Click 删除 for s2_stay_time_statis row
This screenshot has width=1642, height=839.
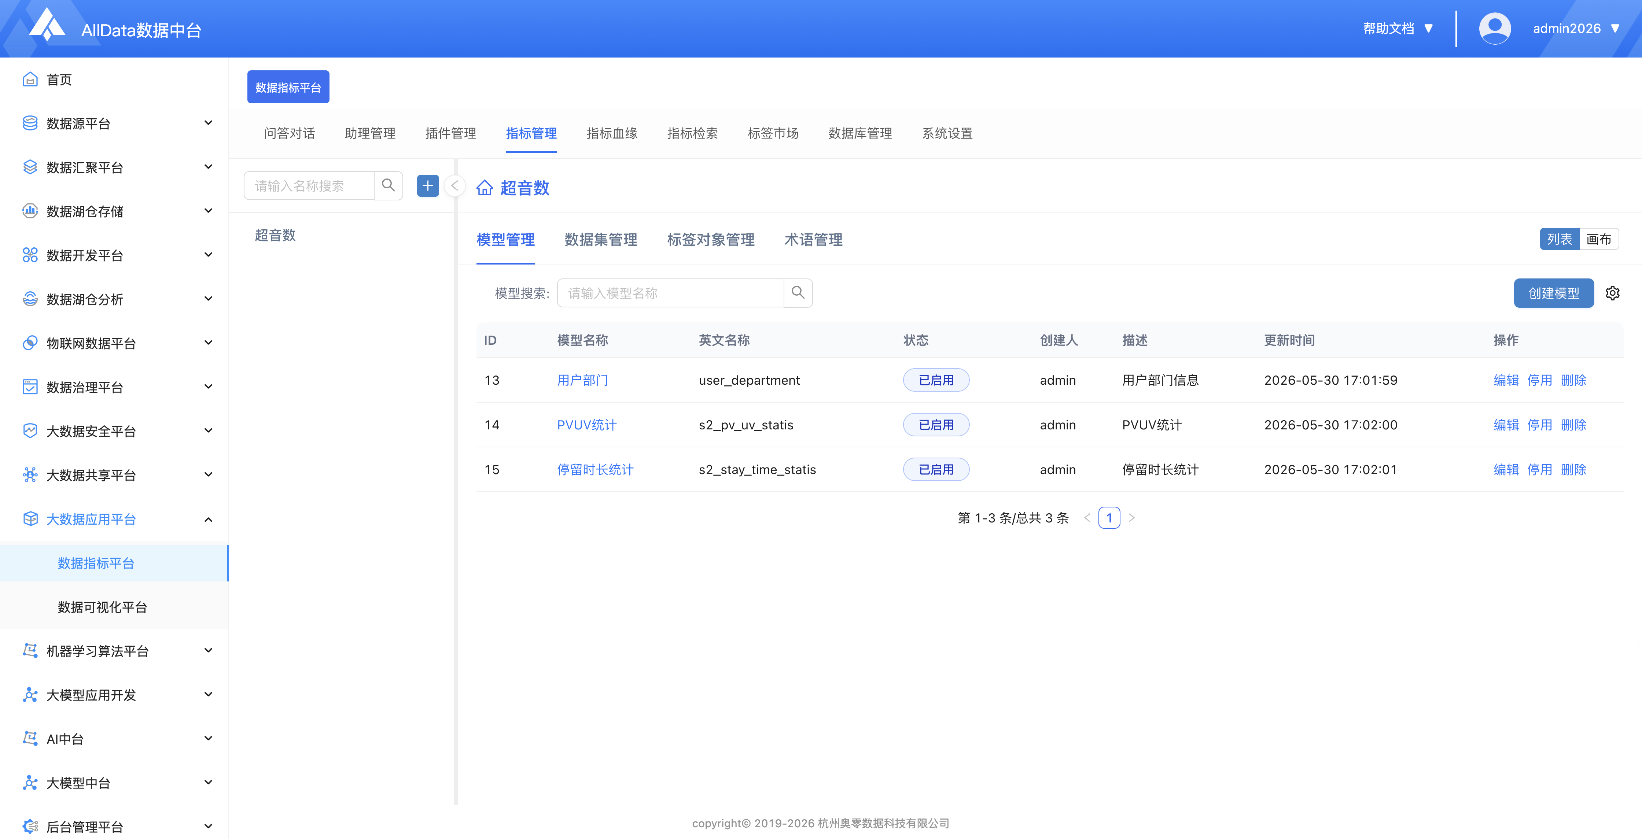pyautogui.click(x=1573, y=469)
